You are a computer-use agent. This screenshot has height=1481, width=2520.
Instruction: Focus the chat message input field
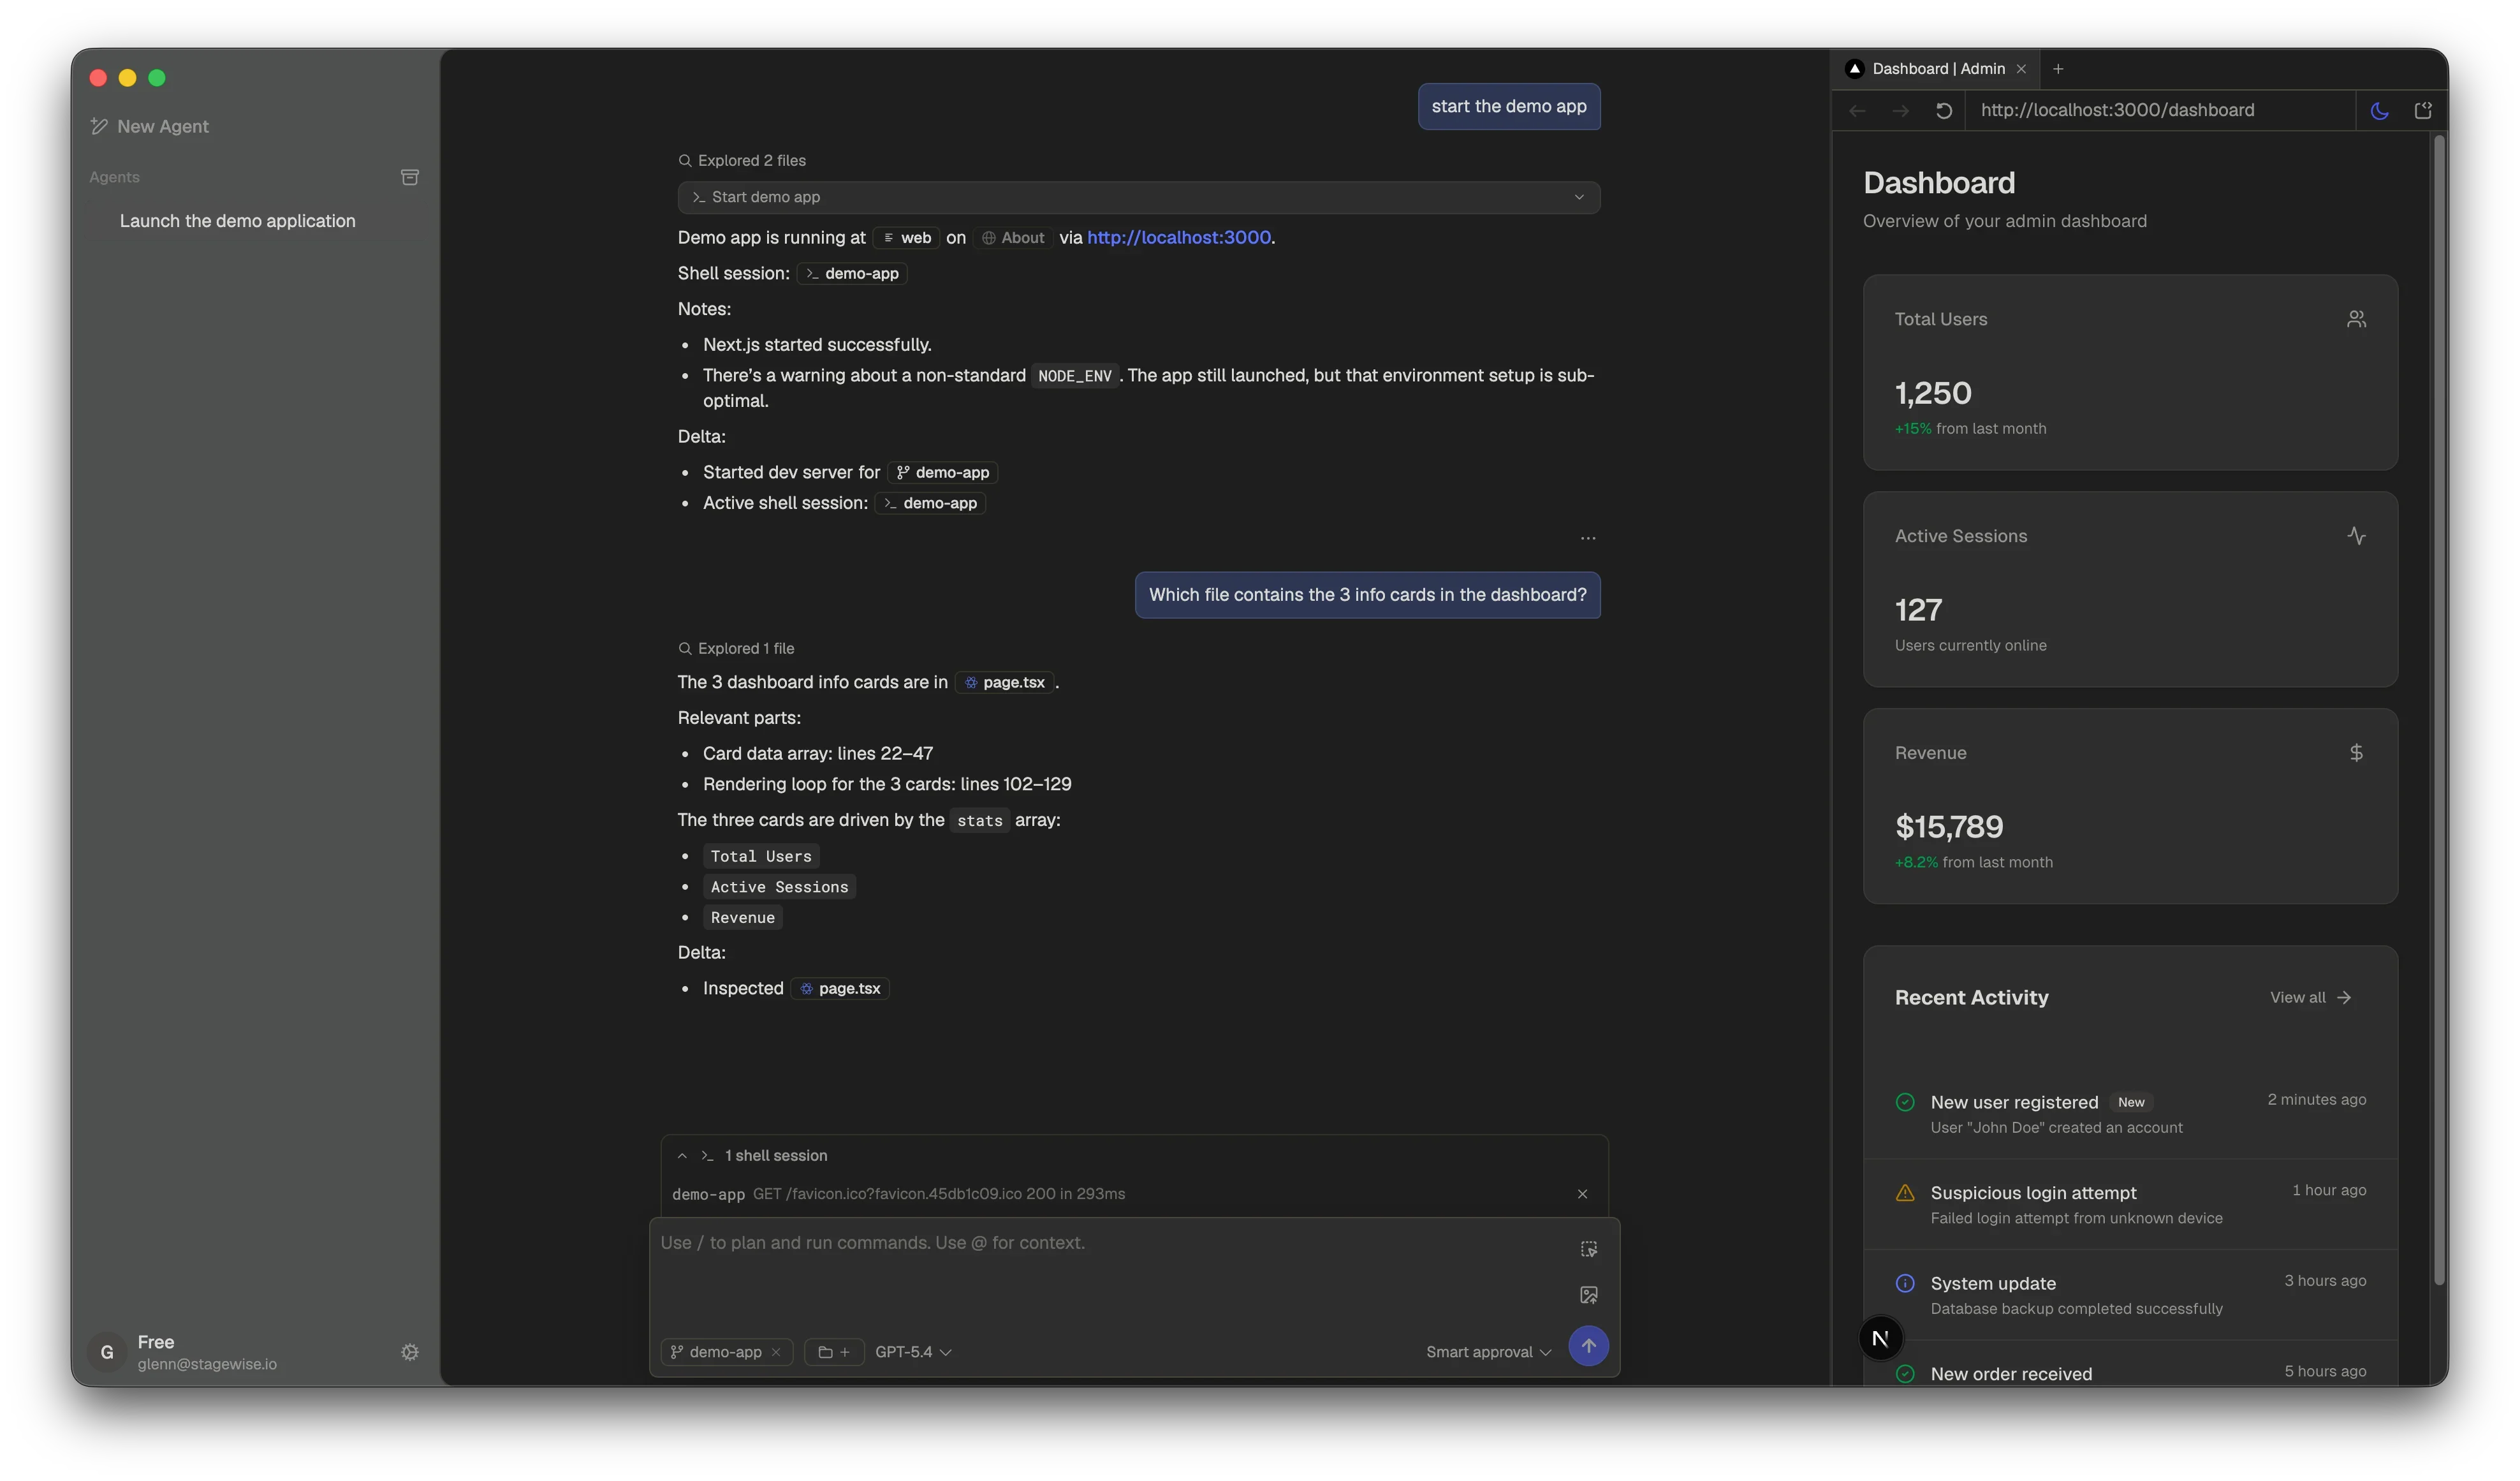tap(1110, 1270)
